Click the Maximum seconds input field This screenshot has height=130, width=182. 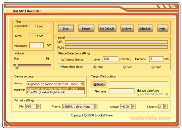(x=36, y=45)
